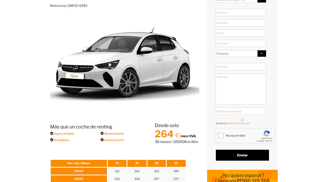
Task: Open the política de privacidad link
Action: click(x=238, y=123)
